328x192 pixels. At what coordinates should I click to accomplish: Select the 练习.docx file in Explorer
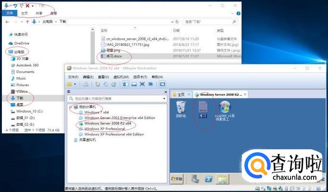click(111, 56)
